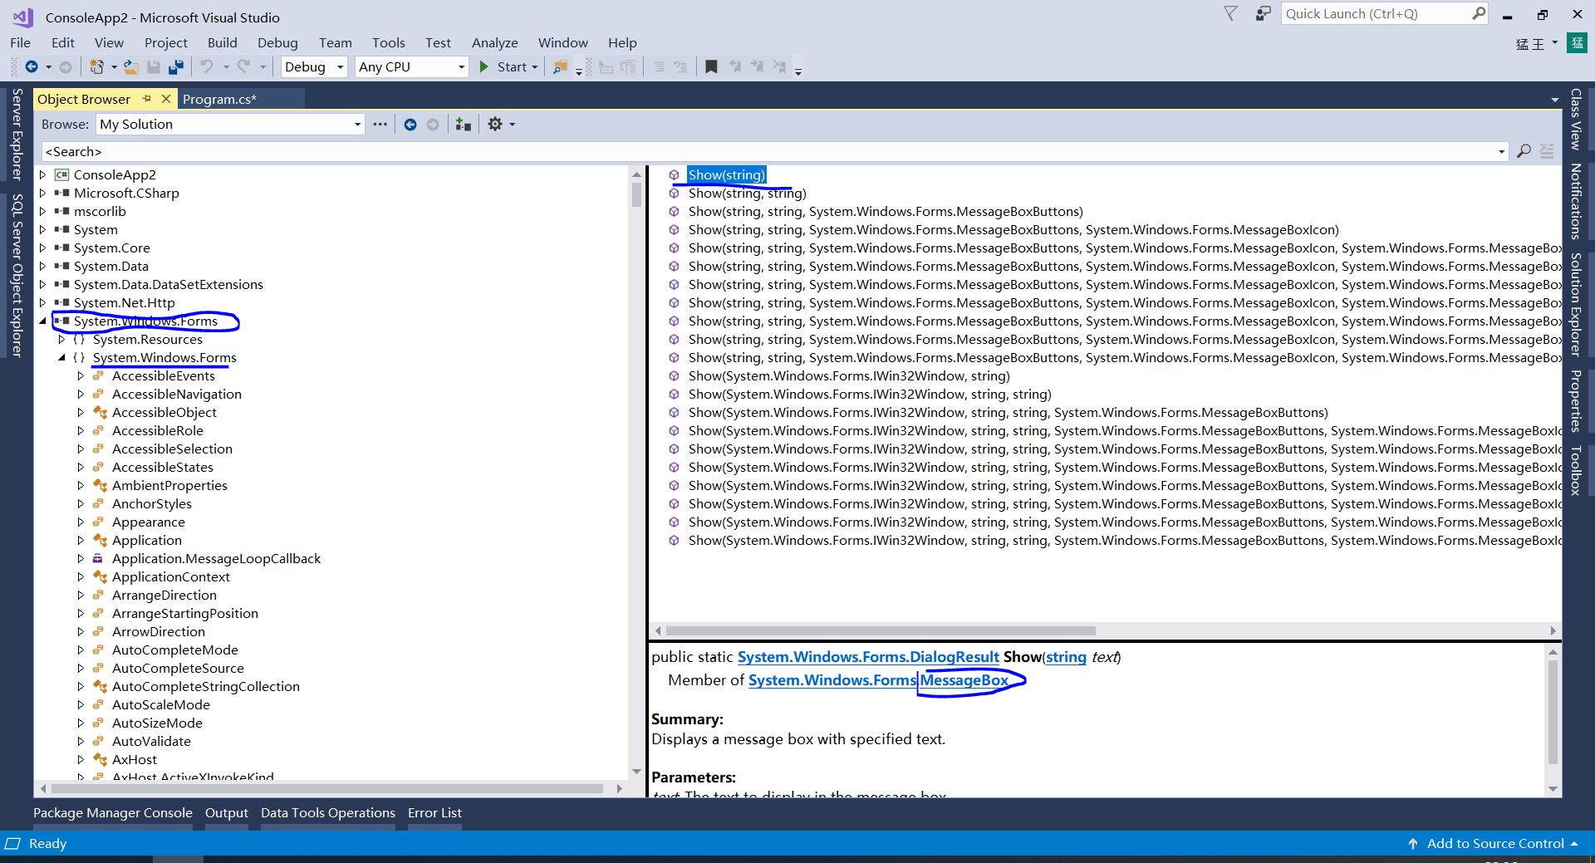Click the Object Browser back arrow
1595x863 pixels.
tap(410, 125)
